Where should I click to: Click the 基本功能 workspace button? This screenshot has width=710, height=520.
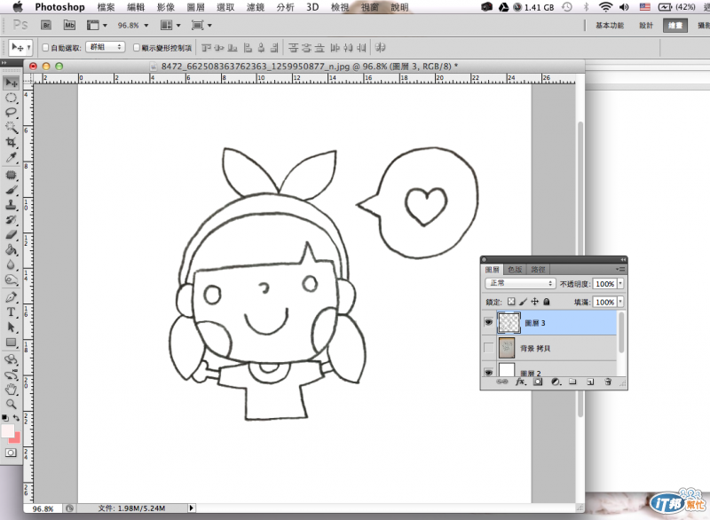pos(609,26)
